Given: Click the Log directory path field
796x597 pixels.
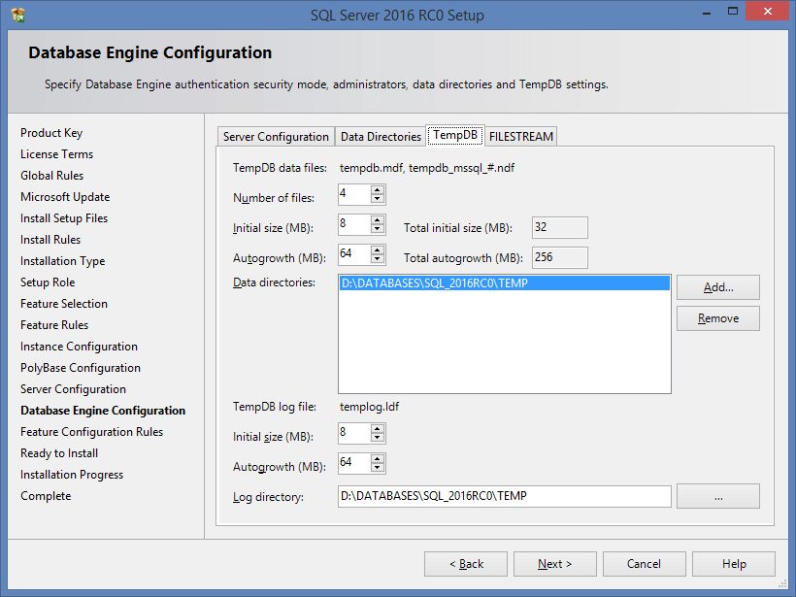Looking at the screenshot, I should click(505, 496).
